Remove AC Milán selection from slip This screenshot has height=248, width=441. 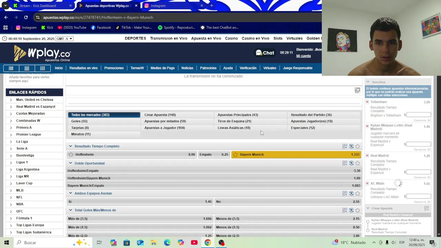click(x=367, y=184)
